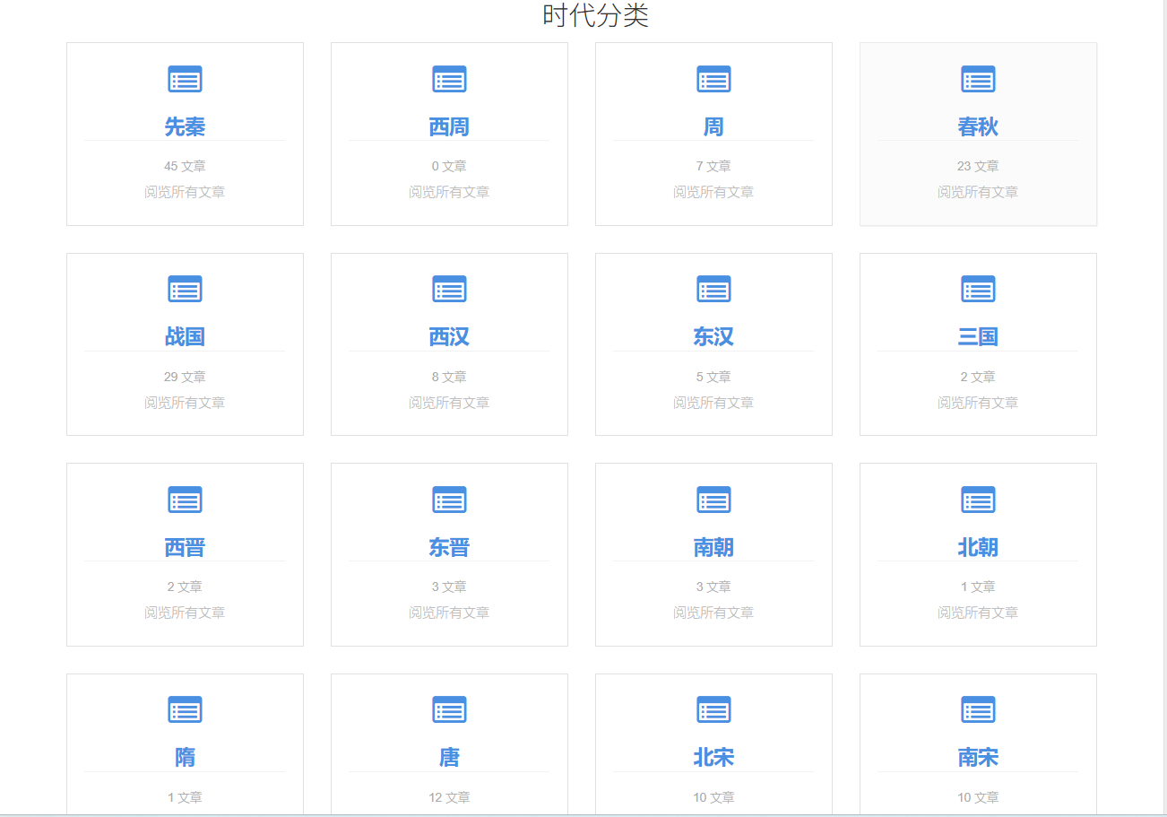The width and height of the screenshot is (1167, 817).
Task: Click 阅览所有文章 under 春秋
Action: pos(978,192)
